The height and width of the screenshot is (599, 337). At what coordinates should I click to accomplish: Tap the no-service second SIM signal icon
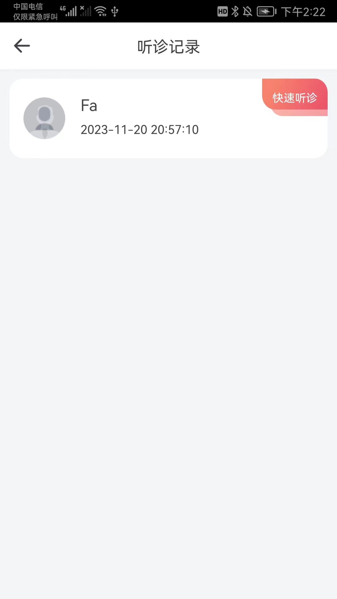pos(85,11)
